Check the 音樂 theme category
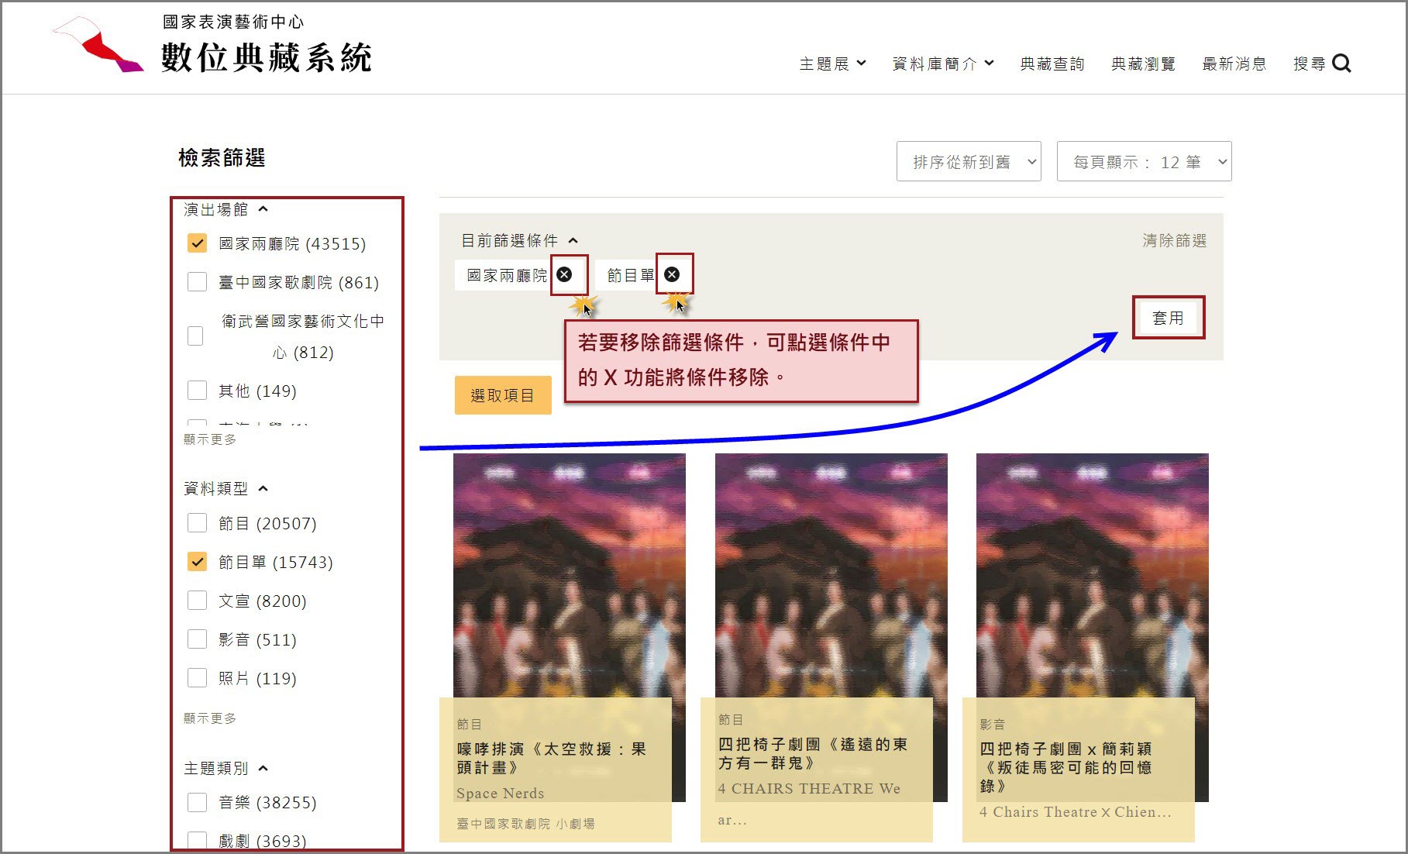 point(197,801)
